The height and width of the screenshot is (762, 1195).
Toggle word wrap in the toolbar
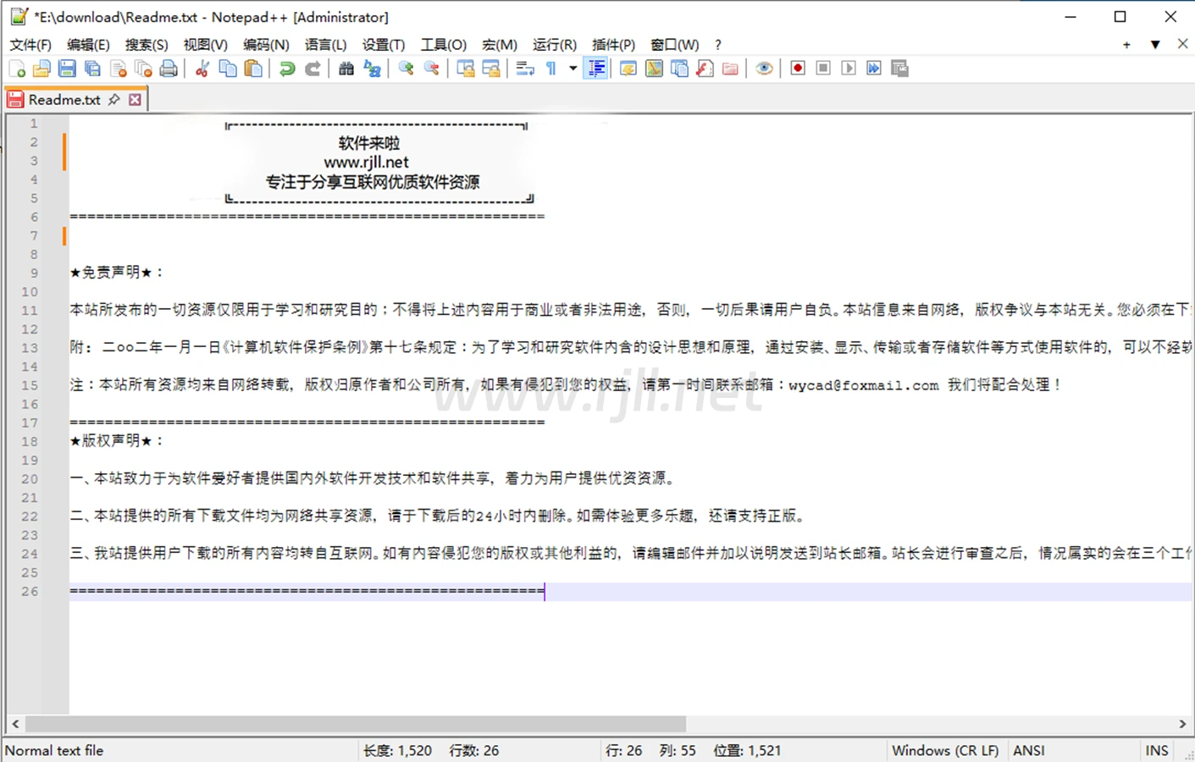tap(525, 69)
